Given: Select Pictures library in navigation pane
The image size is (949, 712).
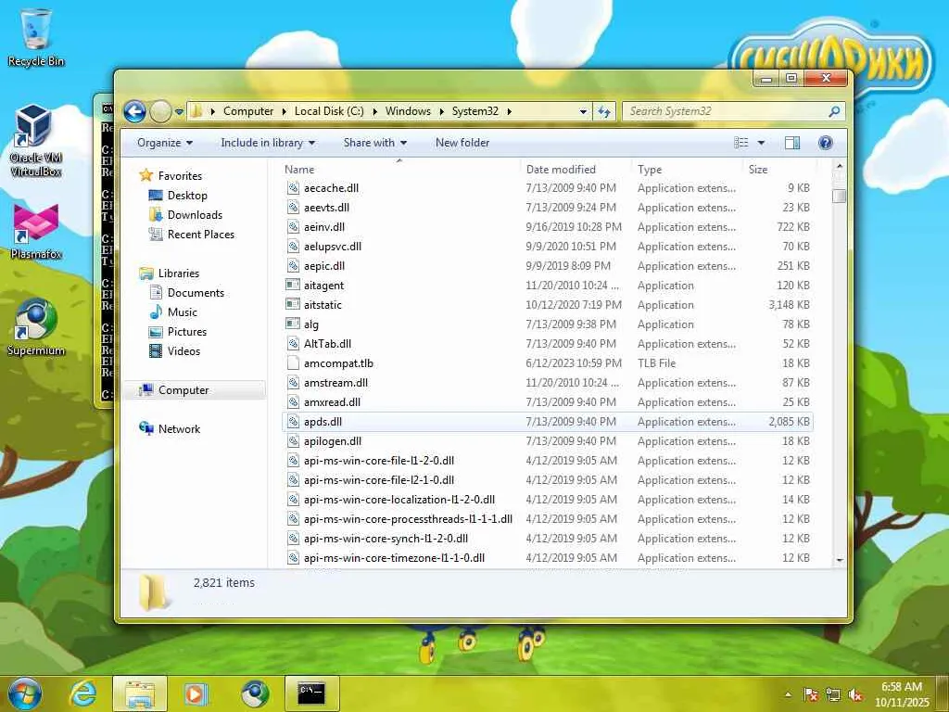Looking at the screenshot, I should point(187,332).
